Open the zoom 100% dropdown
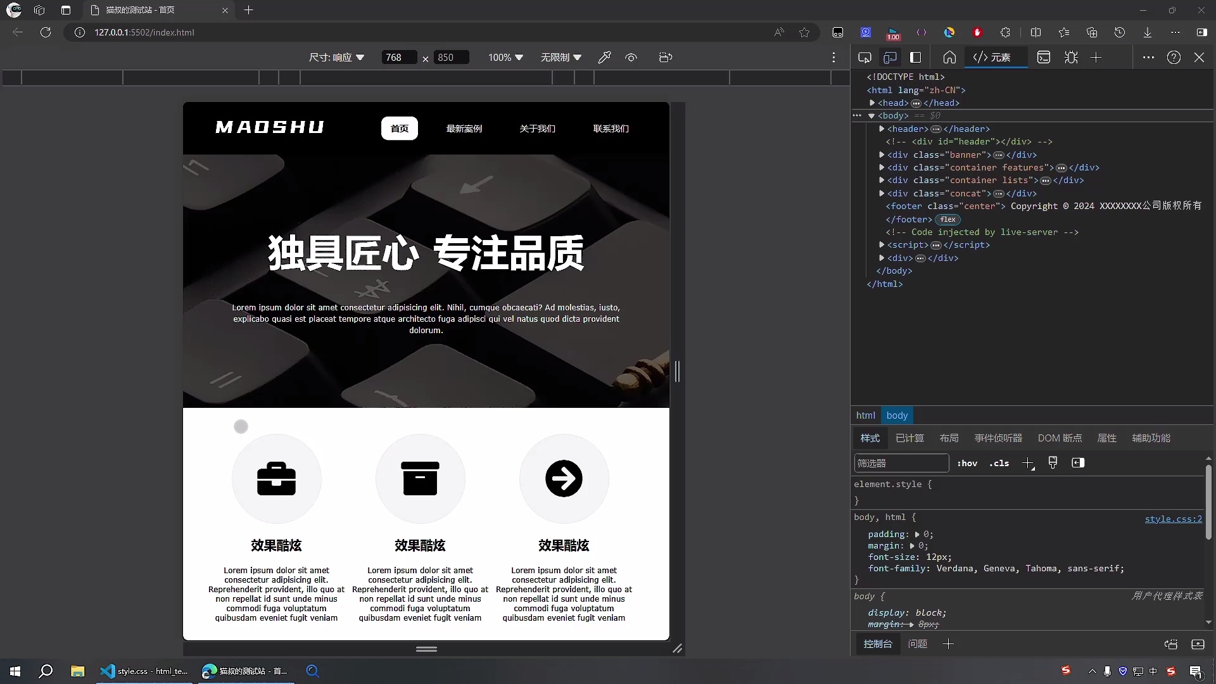Image resolution: width=1216 pixels, height=684 pixels. (x=505, y=57)
